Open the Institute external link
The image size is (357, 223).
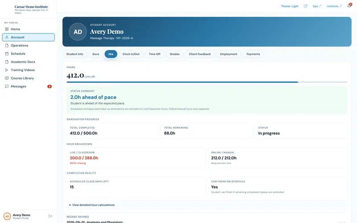click(x=334, y=6)
